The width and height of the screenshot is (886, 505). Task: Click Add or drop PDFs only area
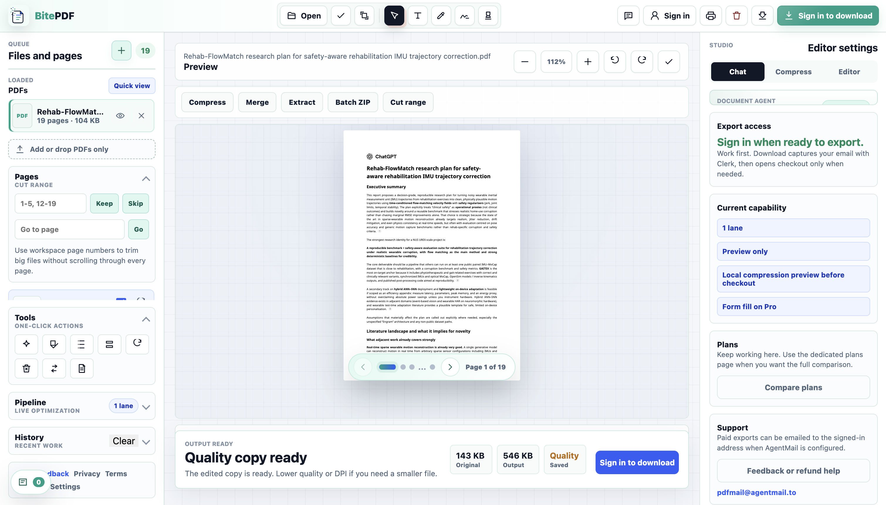click(82, 149)
